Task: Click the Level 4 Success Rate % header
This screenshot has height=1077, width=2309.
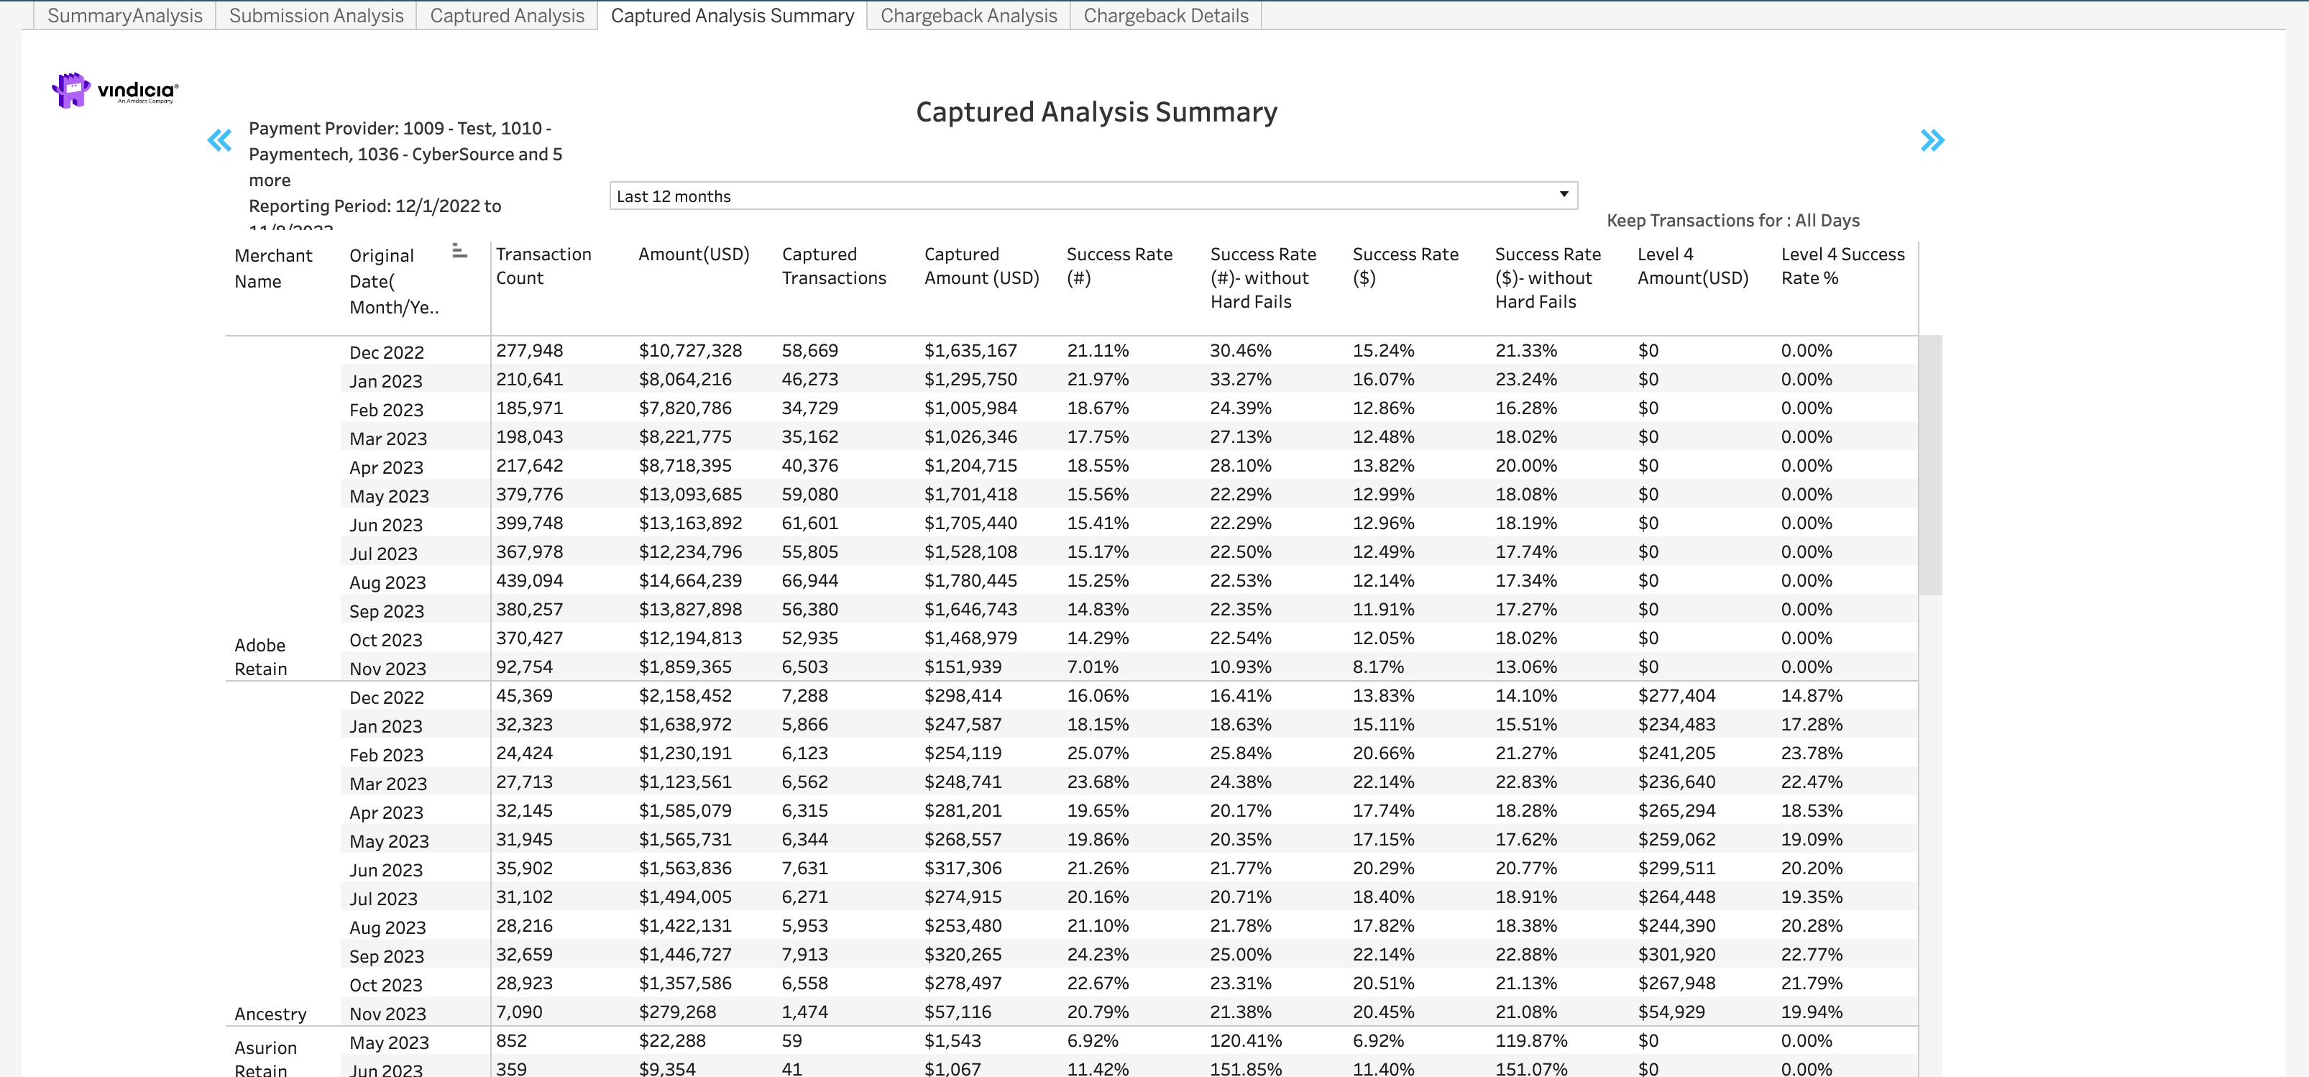Action: (x=1843, y=266)
